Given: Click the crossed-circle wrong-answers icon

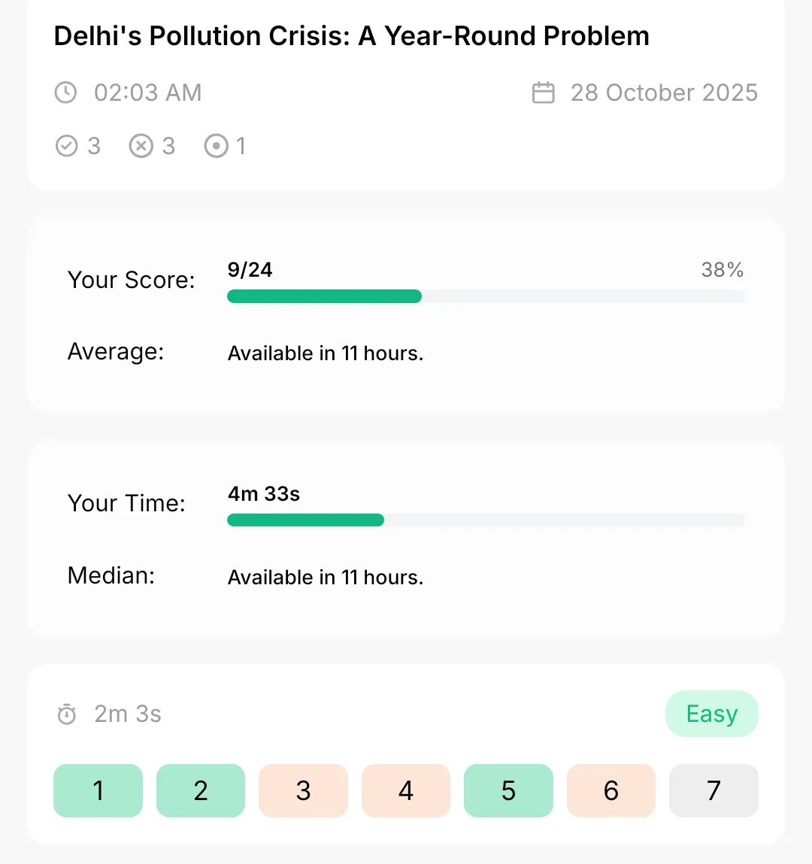Looking at the screenshot, I should [x=141, y=146].
